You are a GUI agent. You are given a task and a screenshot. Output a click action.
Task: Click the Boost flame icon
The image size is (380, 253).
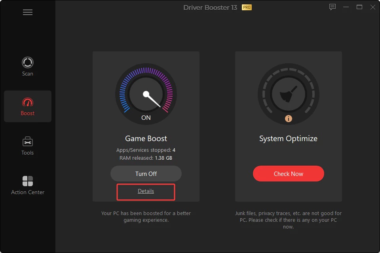28,102
